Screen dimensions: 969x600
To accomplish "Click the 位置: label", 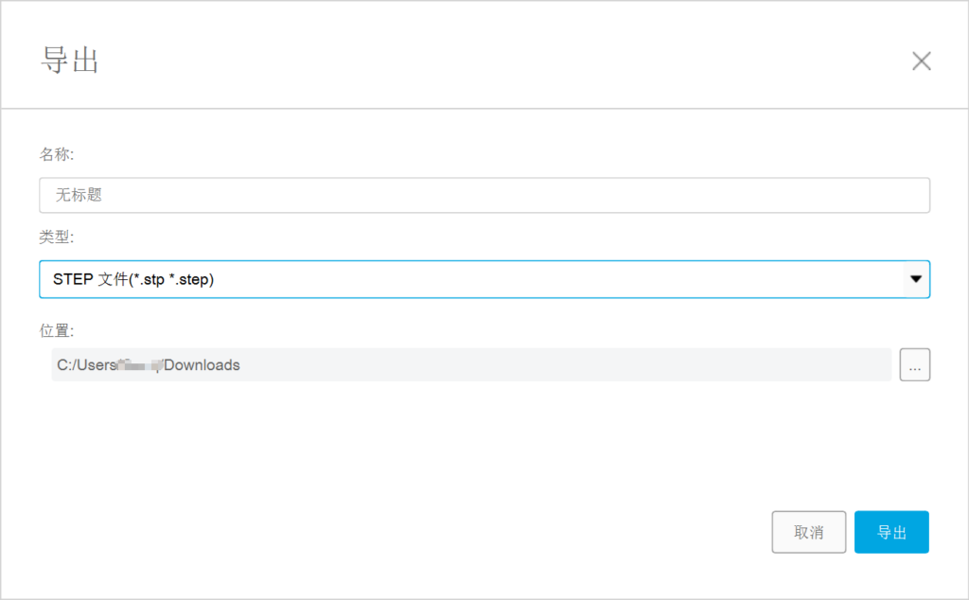I will 57,330.
